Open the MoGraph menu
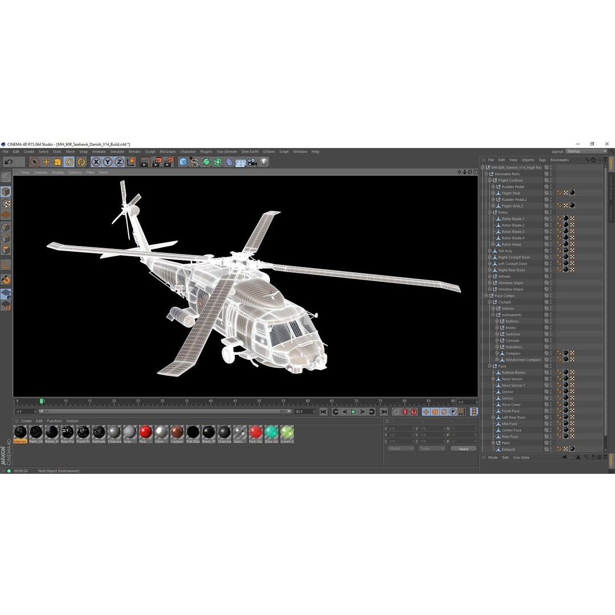Image resolution: width=615 pixels, height=615 pixels. [167, 151]
